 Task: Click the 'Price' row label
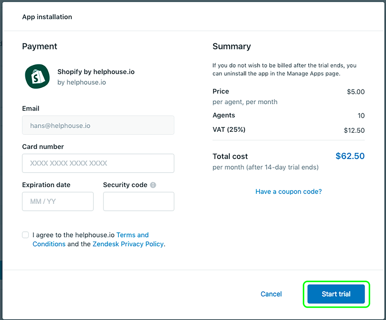pyautogui.click(x=221, y=92)
